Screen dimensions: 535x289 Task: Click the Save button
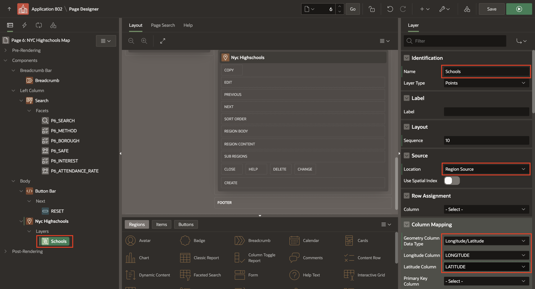492,9
